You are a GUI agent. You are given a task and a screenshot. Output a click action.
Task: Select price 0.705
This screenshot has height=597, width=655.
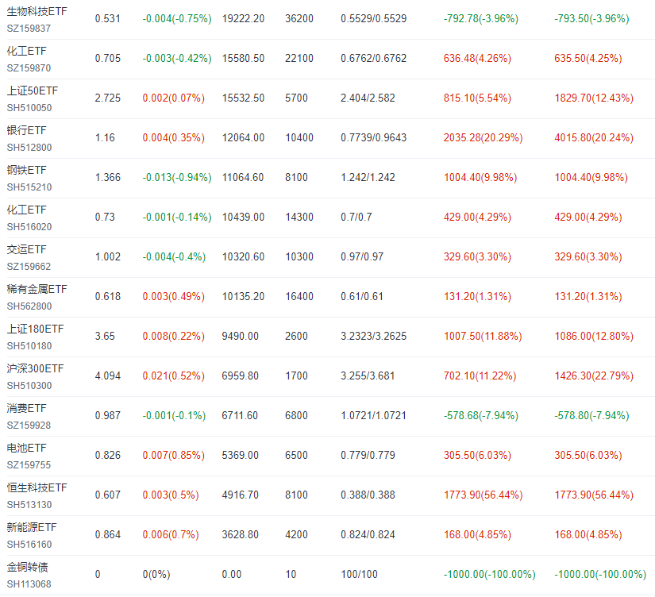click(x=108, y=59)
